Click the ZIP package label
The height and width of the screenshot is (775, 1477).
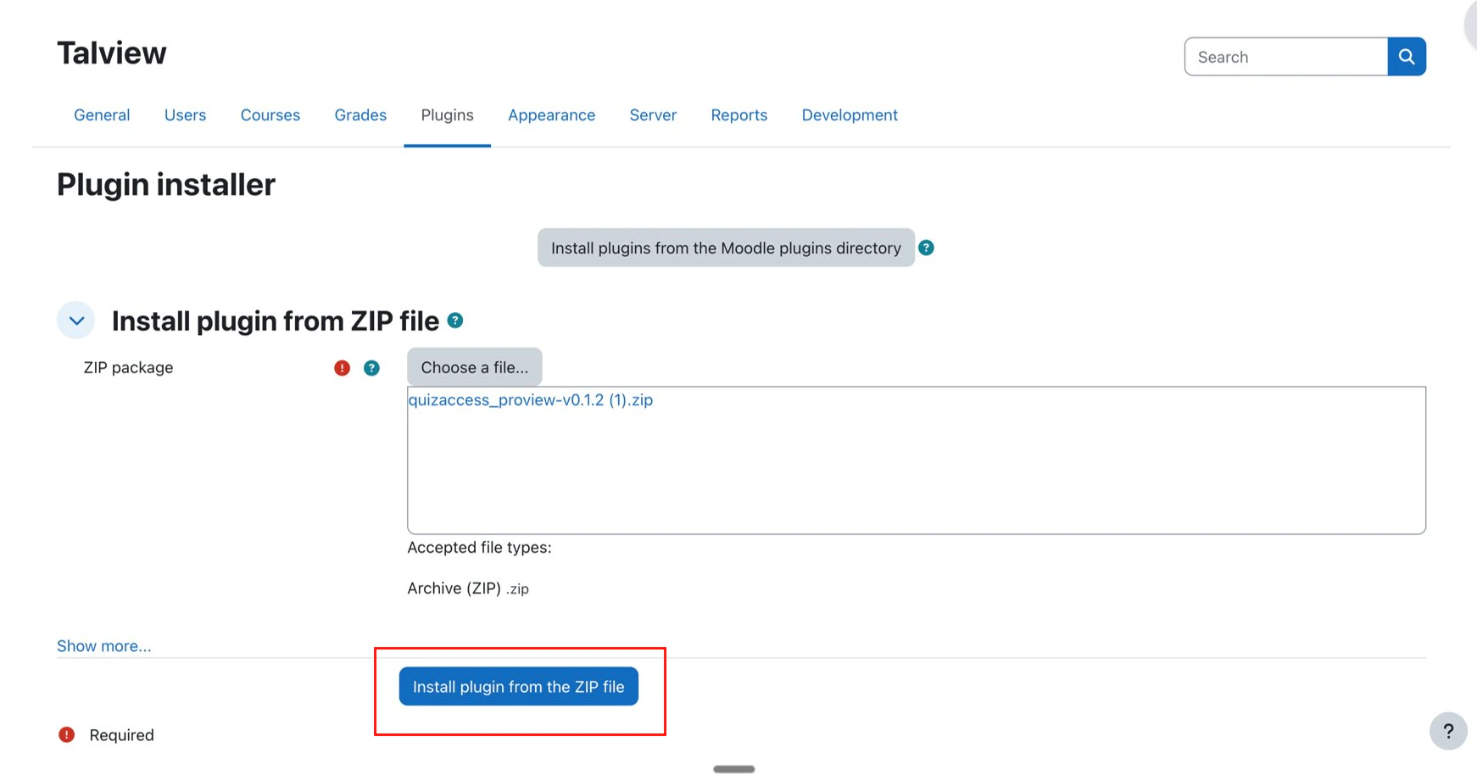tap(128, 368)
